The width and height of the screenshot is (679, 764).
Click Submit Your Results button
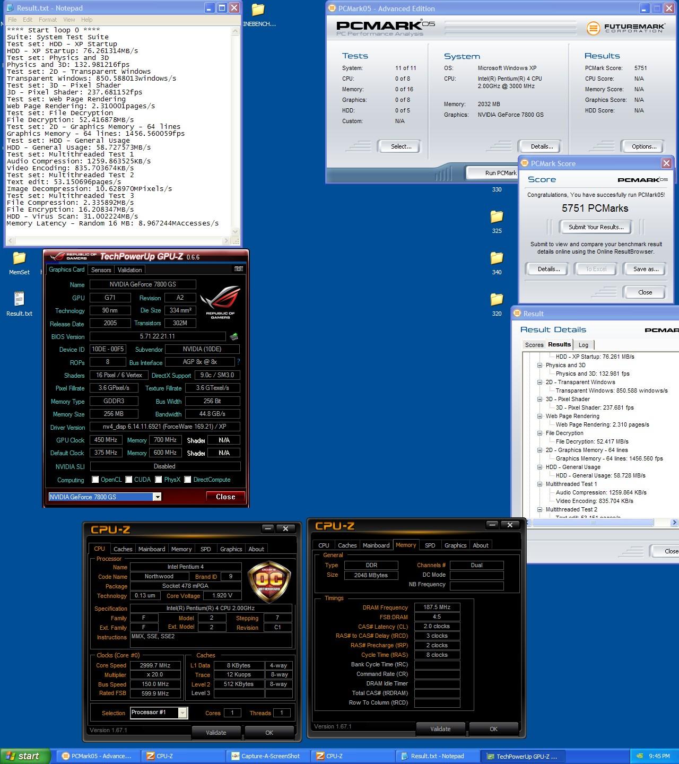(596, 227)
